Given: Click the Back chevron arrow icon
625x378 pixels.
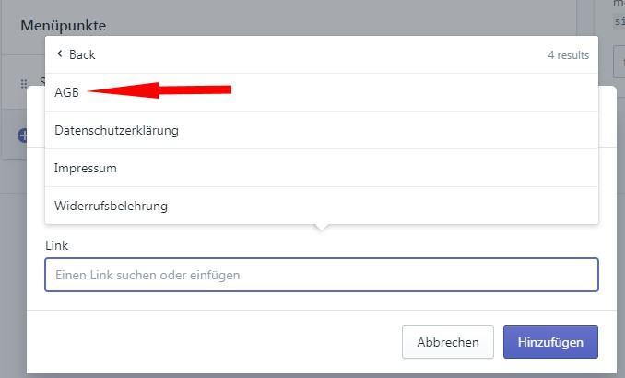Looking at the screenshot, I should pyautogui.click(x=60, y=53).
